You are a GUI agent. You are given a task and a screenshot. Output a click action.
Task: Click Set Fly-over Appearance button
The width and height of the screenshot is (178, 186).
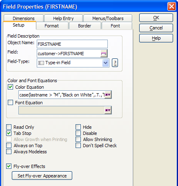click(x=42, y=176)
